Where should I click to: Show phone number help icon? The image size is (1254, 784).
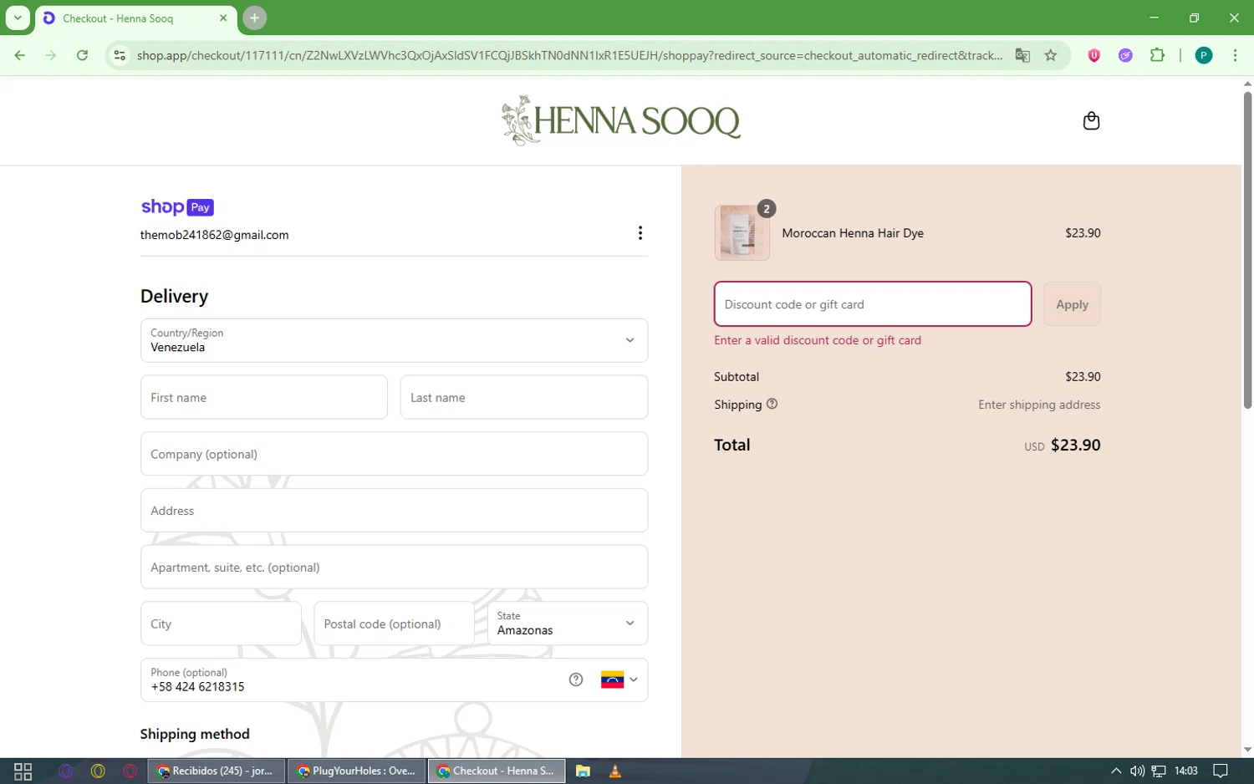(x=576, y=680)
